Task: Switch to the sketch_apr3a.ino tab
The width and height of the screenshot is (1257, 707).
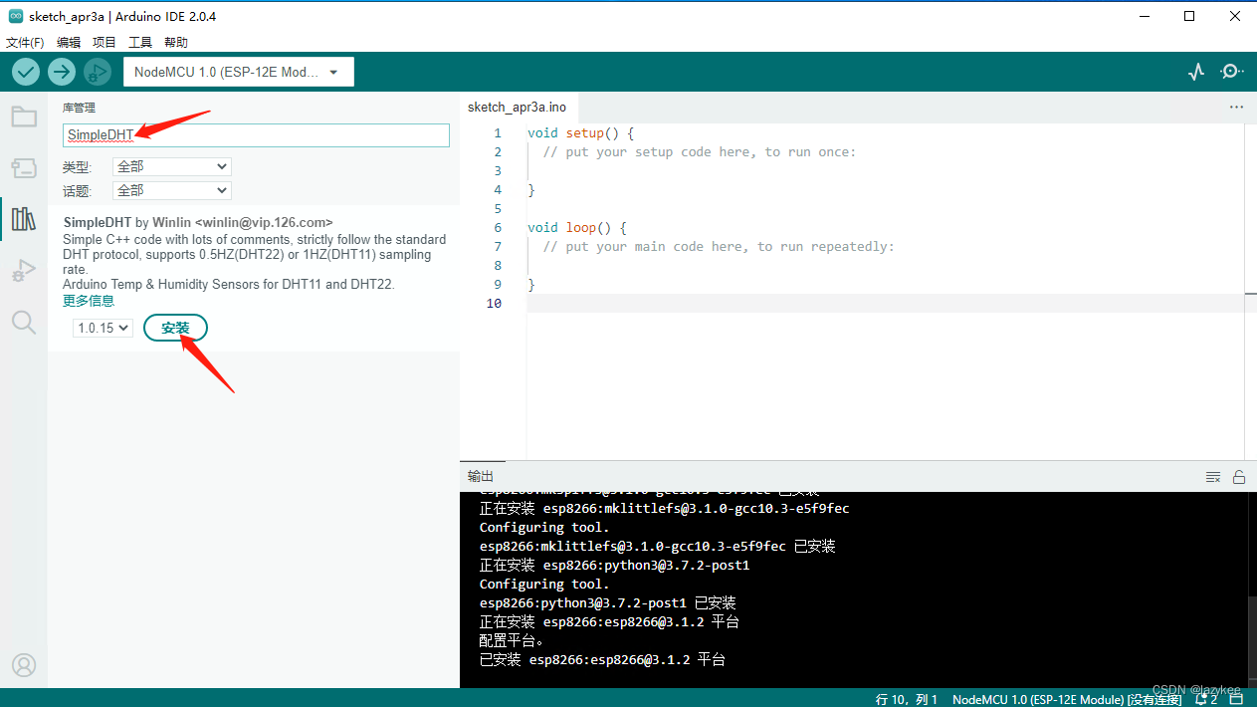Action: pyautogui.click(x=518, y=107)
